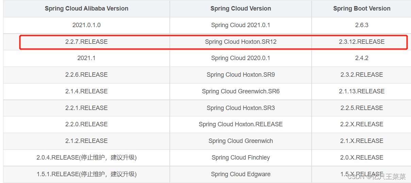Click the 'Spring Cloud Alibaba Version' column header
The image size is (411, 183).
tap(86, 8)
